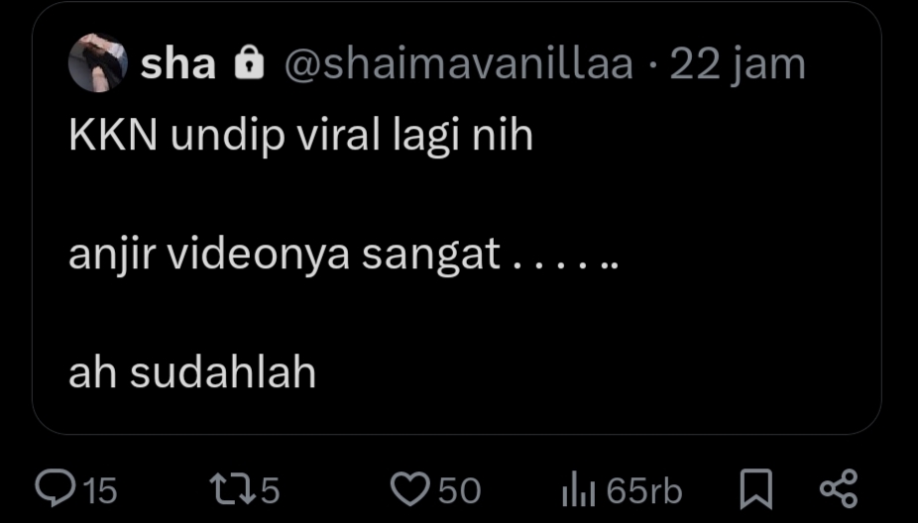Open the share icon options
The height and width of the screenshot is (523, 918).
coord(839,489)
